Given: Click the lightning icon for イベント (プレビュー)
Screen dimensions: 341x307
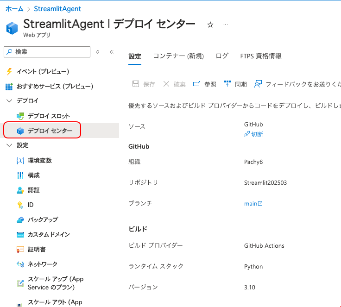Looking at the screenshot, I should [x=9, y=71].
